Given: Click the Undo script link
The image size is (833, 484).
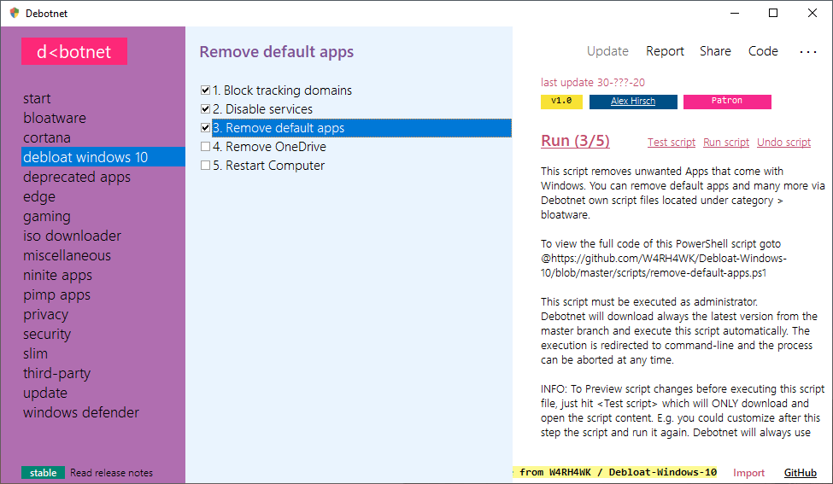Looking at the screenshot, I should click(x=783, y=143).
